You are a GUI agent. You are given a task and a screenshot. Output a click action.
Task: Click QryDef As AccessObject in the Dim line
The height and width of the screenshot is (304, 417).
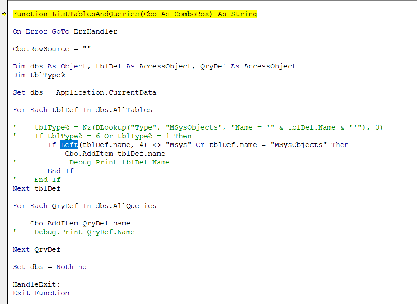tap(248, 66)
